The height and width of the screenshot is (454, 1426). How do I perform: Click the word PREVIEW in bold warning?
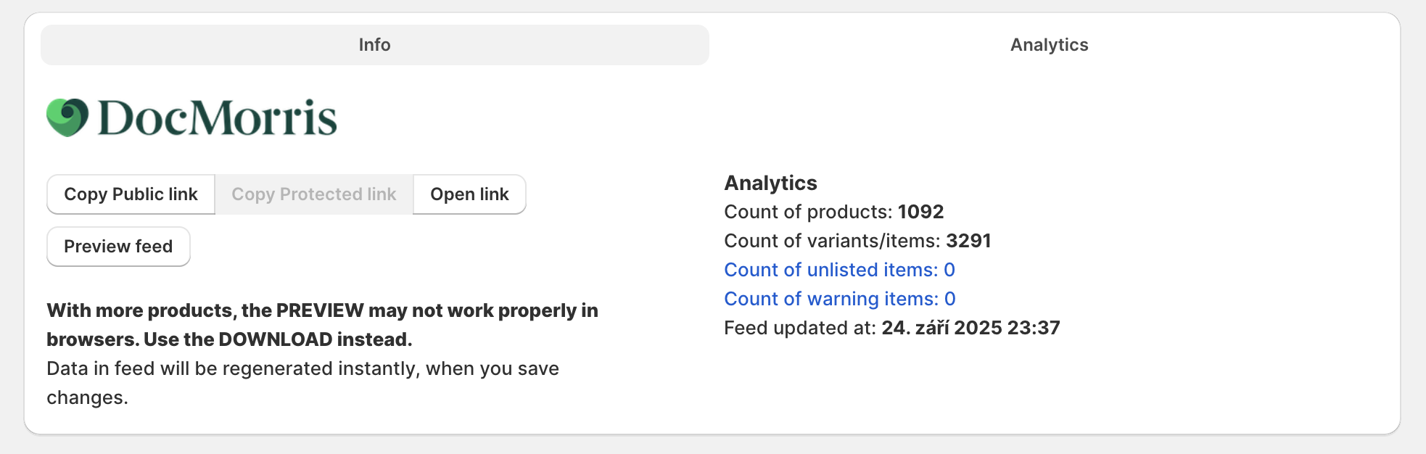pos(320,310)
